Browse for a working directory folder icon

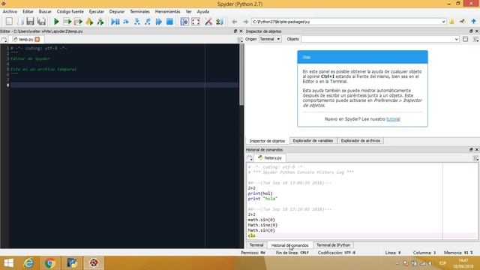[x=451, y=22]
